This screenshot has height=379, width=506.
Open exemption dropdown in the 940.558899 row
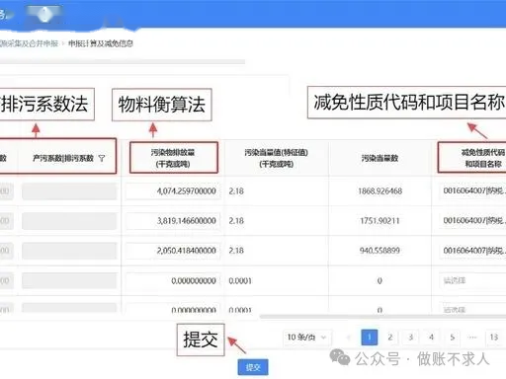point(473,251)
